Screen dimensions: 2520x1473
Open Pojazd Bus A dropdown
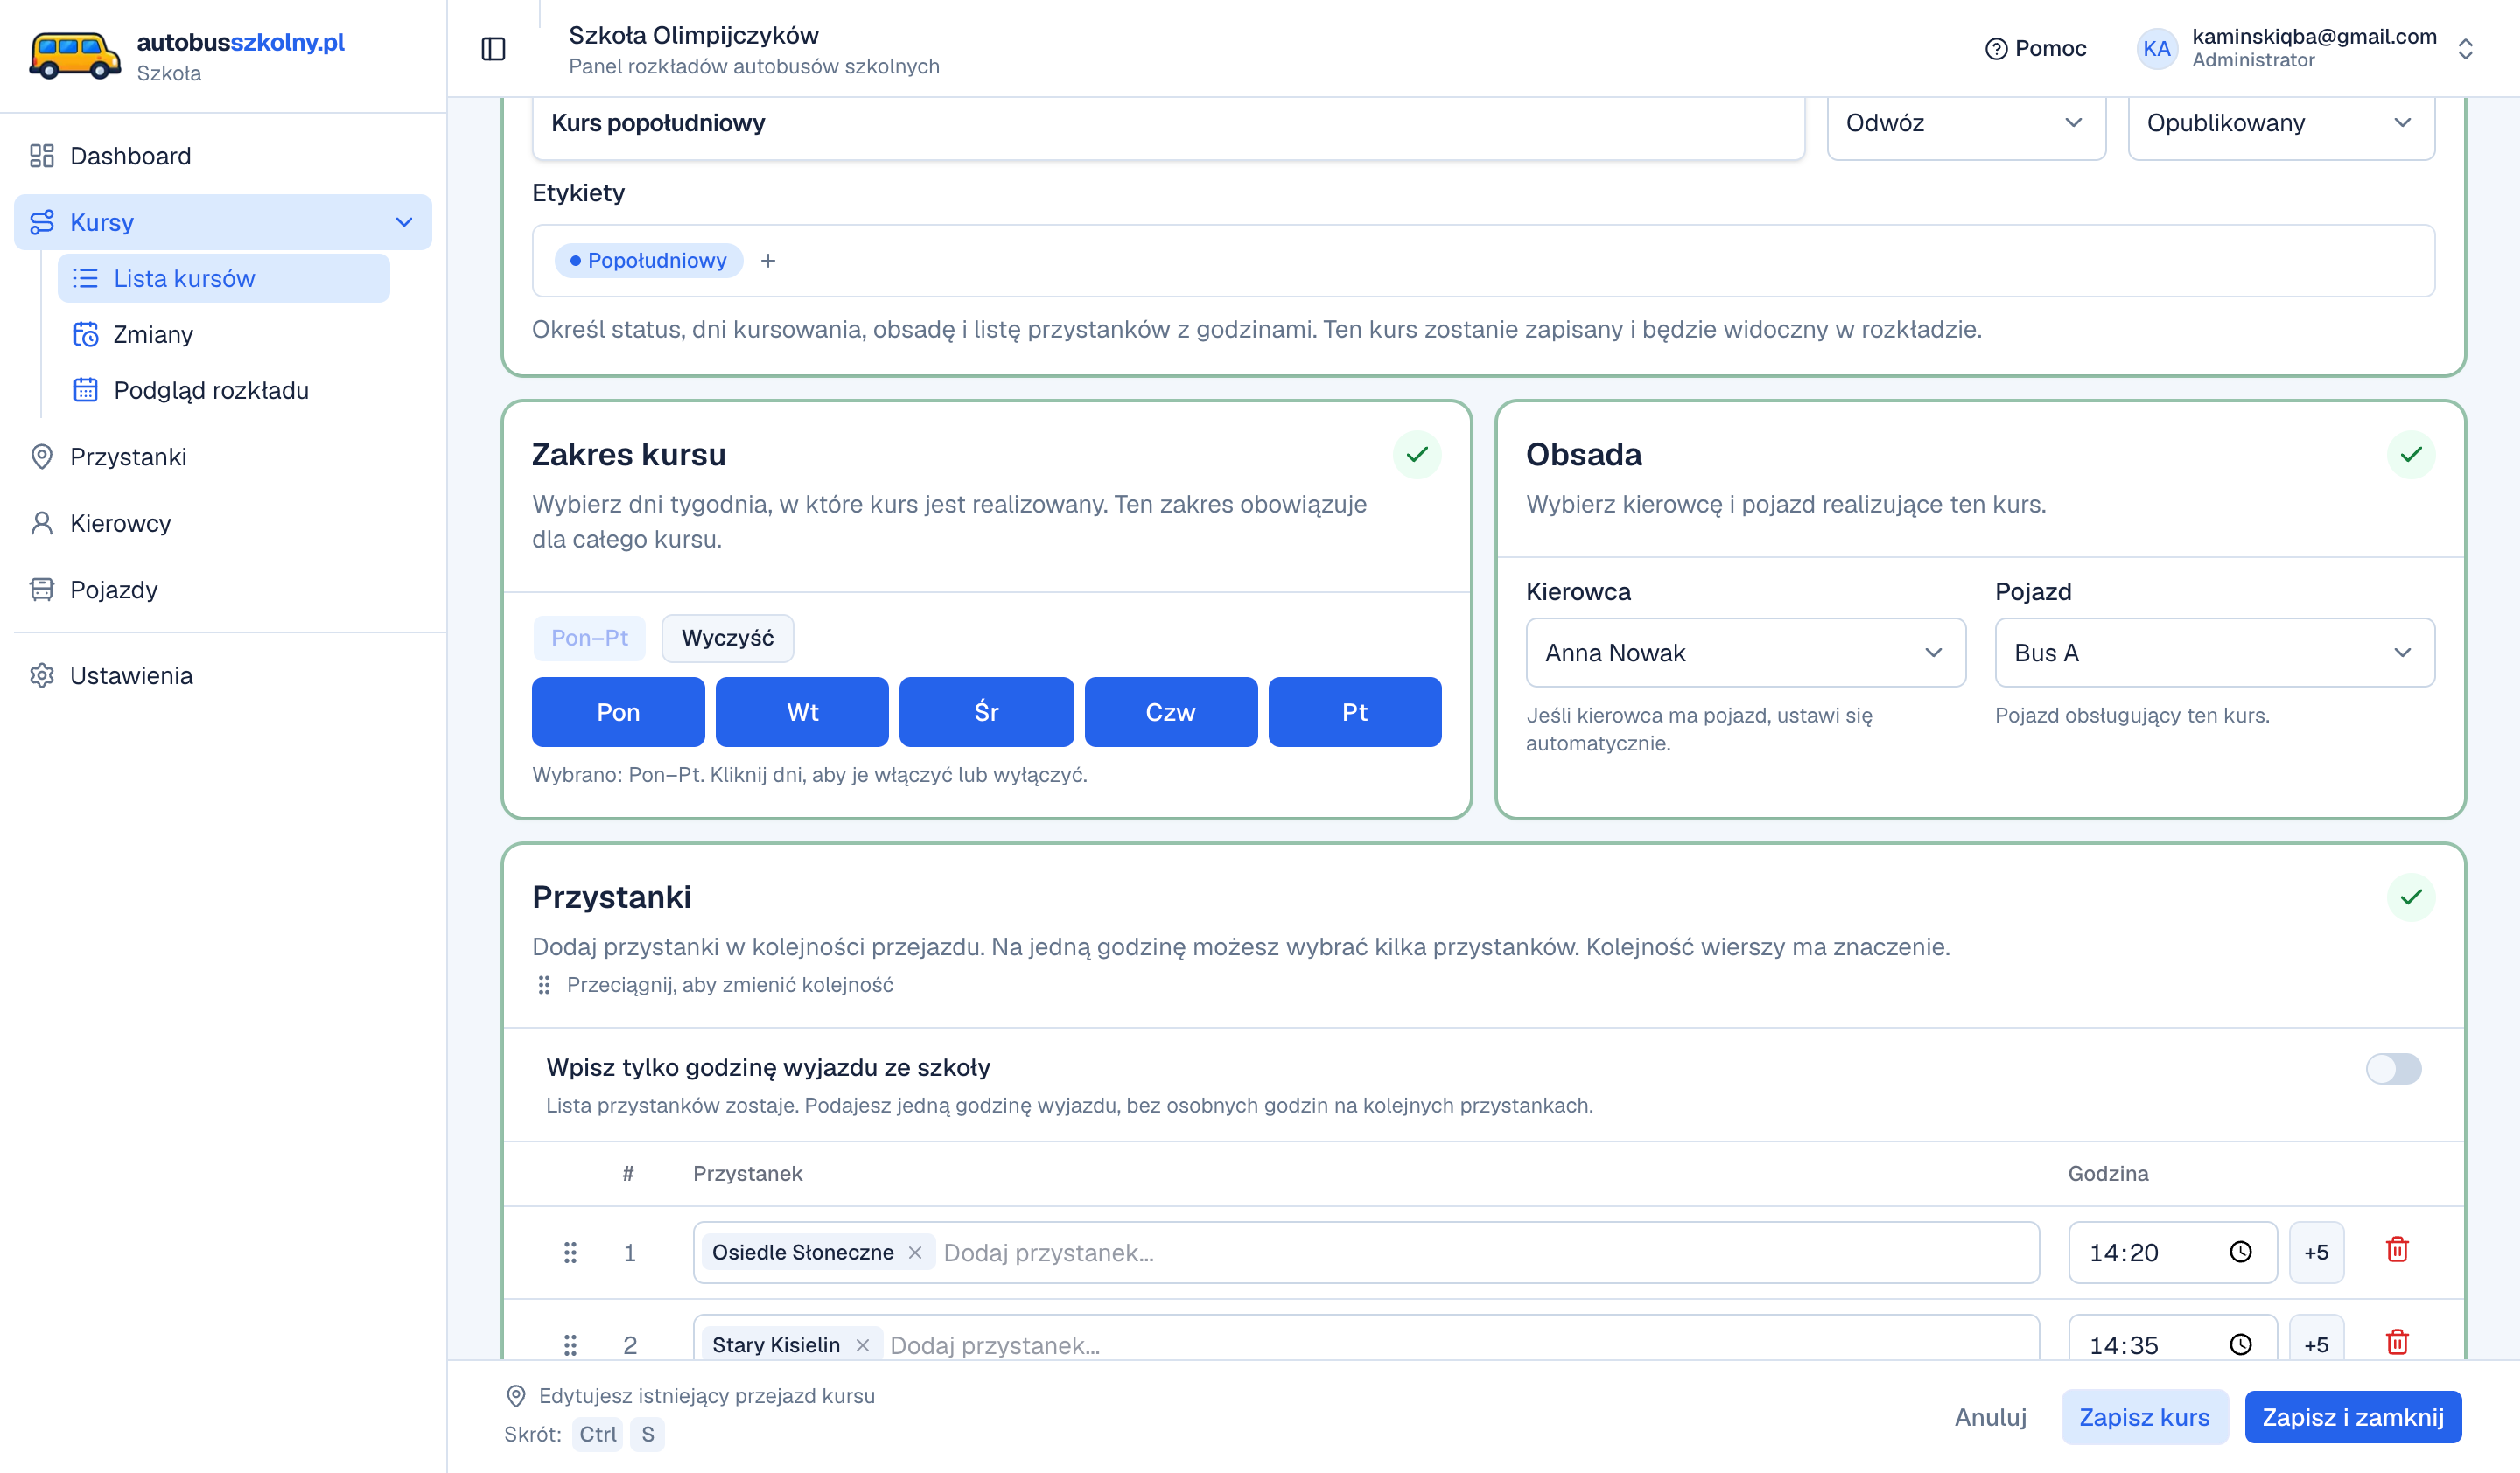tap(2214, 653)
